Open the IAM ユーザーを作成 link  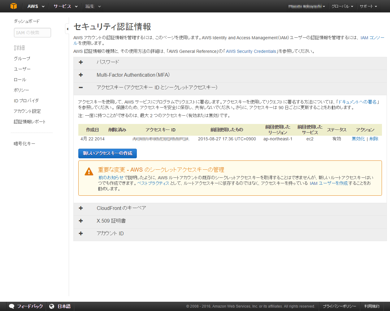[329, 183]
